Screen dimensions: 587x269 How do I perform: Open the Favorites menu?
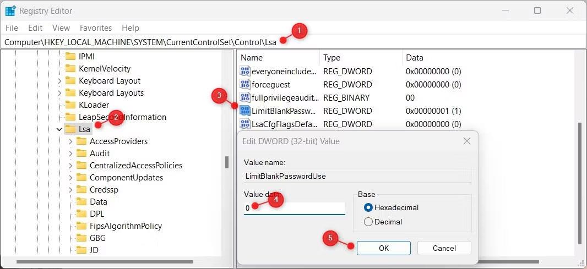(x=96, y=28)
